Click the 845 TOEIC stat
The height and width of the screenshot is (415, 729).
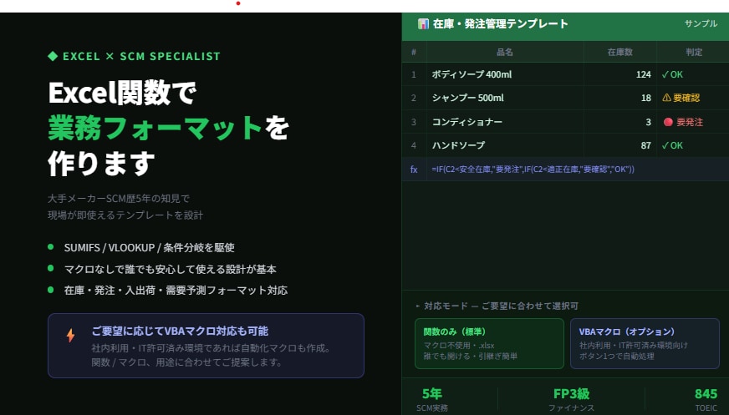coord(706,400)
